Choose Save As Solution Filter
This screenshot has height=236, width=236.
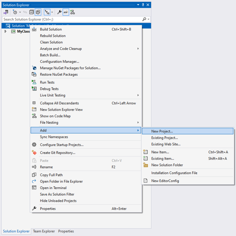pyautogui.click(x=86, y=194)
